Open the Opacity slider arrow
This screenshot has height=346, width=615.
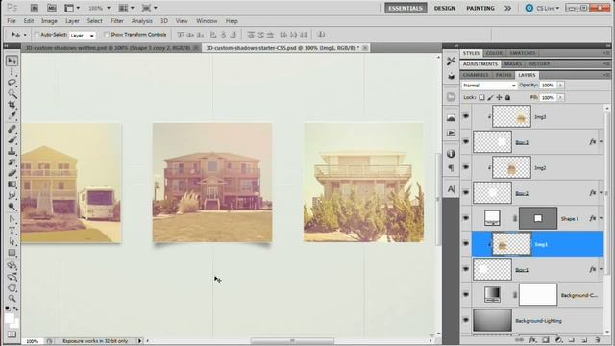560,86
